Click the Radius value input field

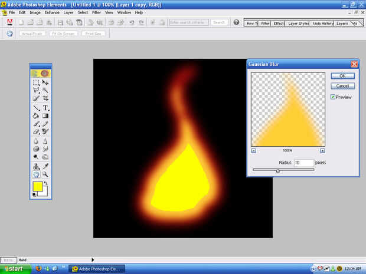pyautogui.click(x=303, y=163)
